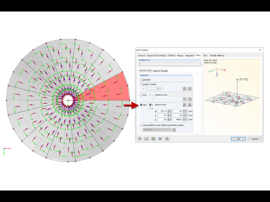Open arrow menu beside Z value -8000.0
270x202 pixels.
(x=186, y=119)
